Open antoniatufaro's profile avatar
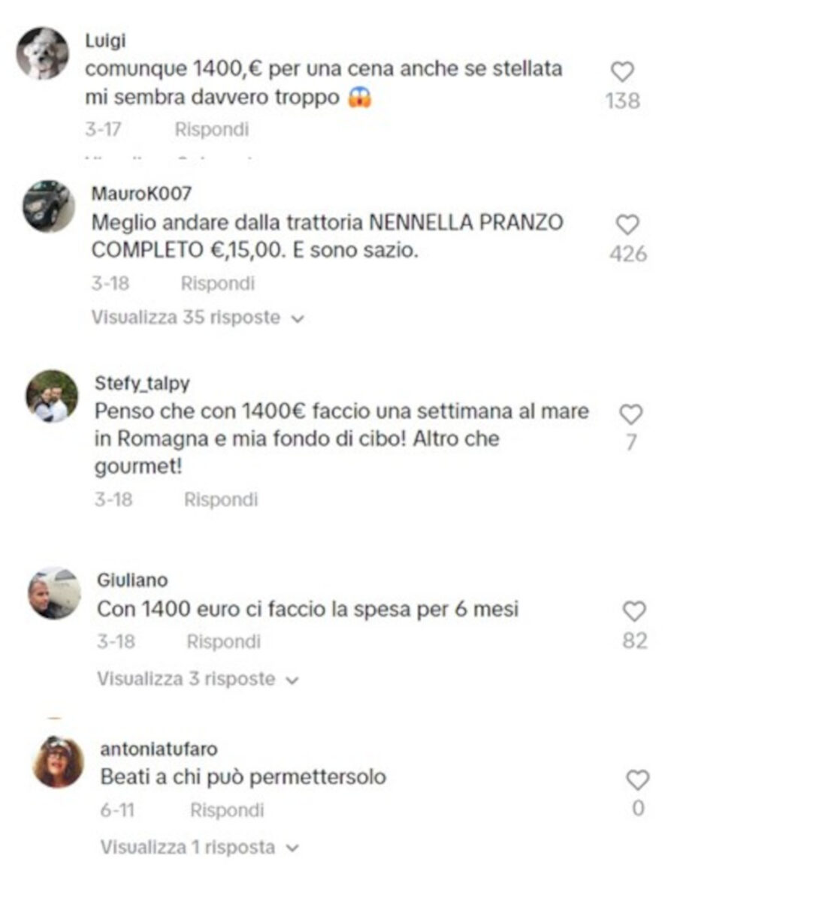Screen dimensions: 822x901 point(59,762)
